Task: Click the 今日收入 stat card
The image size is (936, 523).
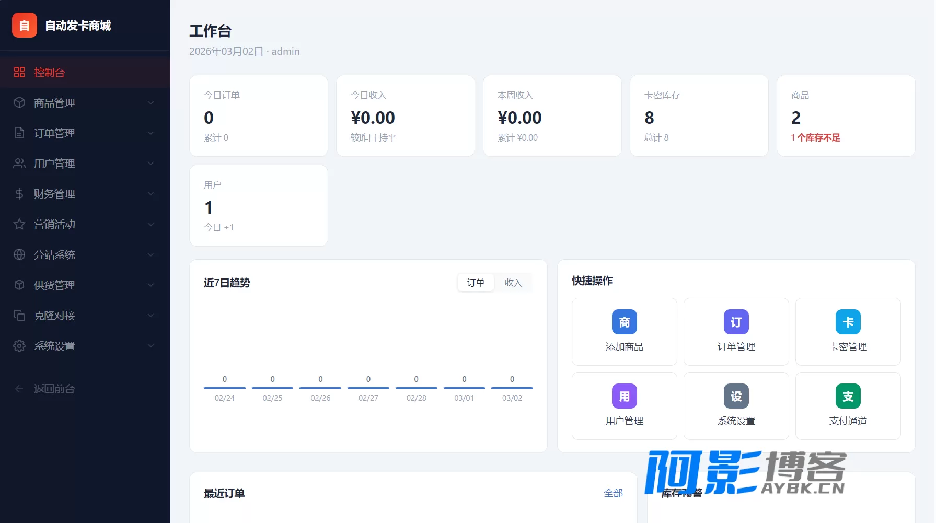Action: pyautogui.click(x=406, y=115)
